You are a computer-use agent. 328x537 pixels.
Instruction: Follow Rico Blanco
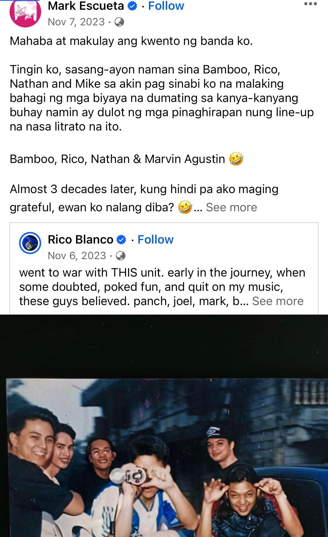[x=156, y=240]
